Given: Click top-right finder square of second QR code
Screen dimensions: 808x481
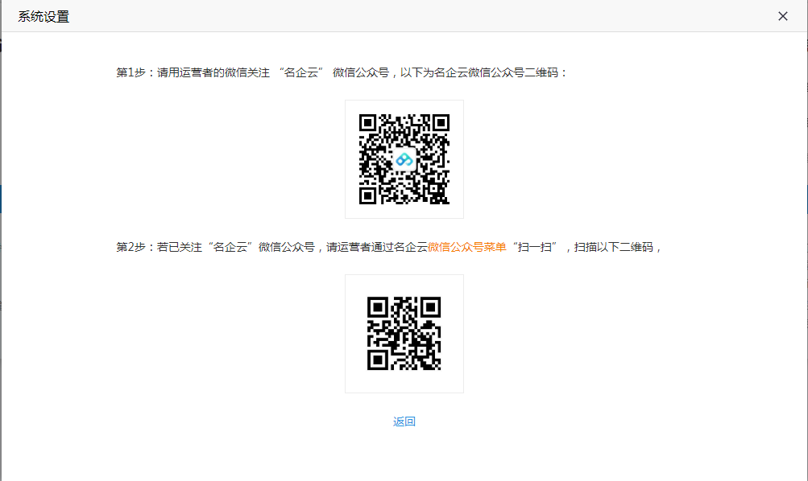Looking at the screenshot, I should [432, 306].
